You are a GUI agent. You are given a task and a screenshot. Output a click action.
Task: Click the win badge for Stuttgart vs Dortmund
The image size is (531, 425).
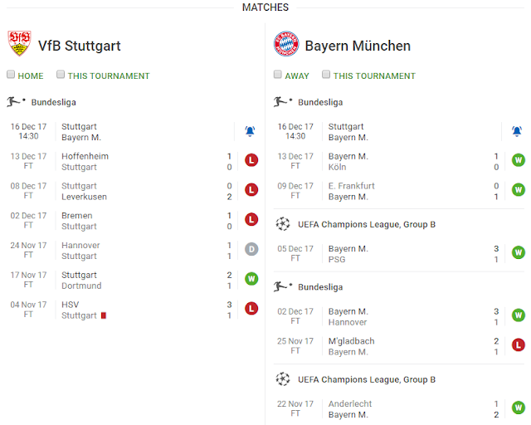coord(251,280)
